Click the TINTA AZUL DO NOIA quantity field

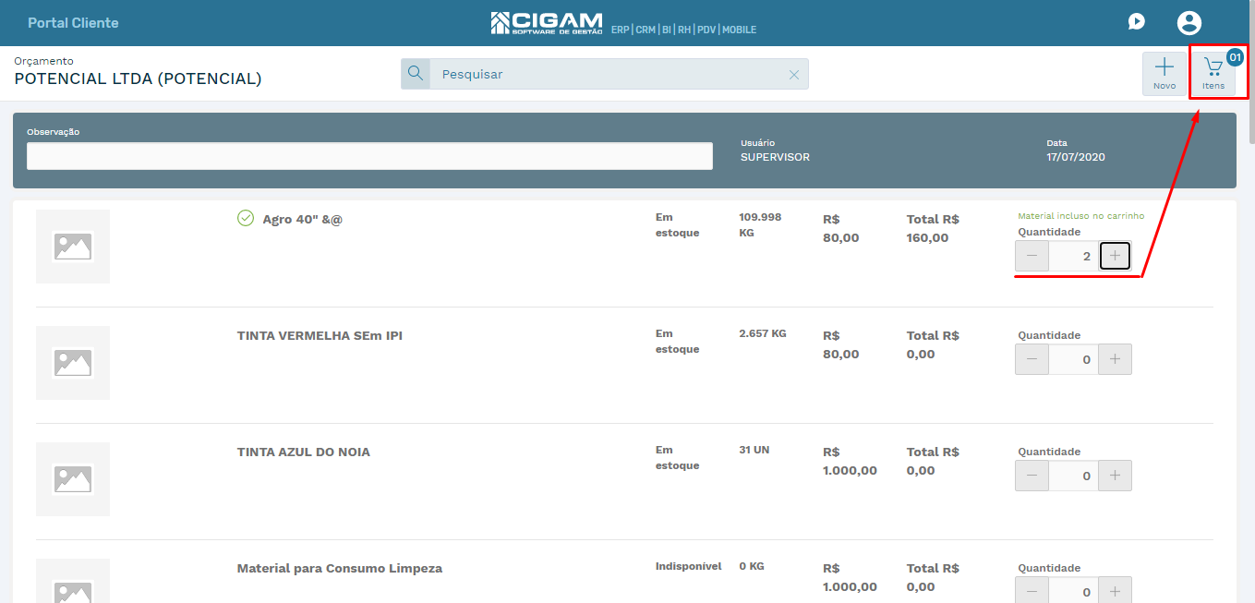1073,476
